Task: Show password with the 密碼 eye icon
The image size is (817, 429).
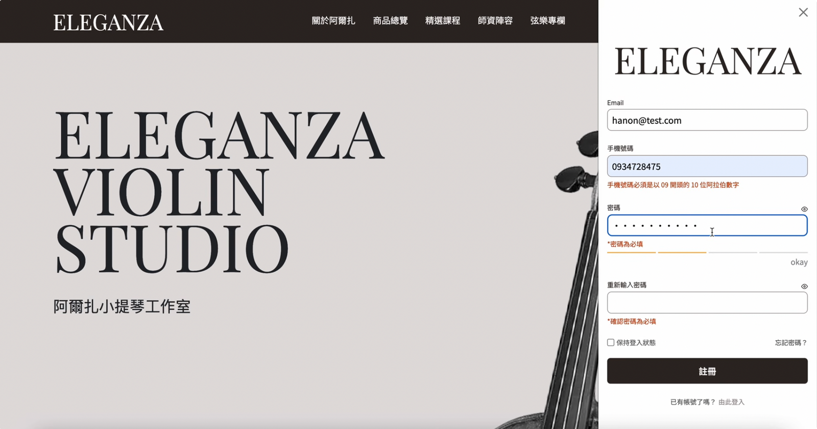Action: pos(804,209)
